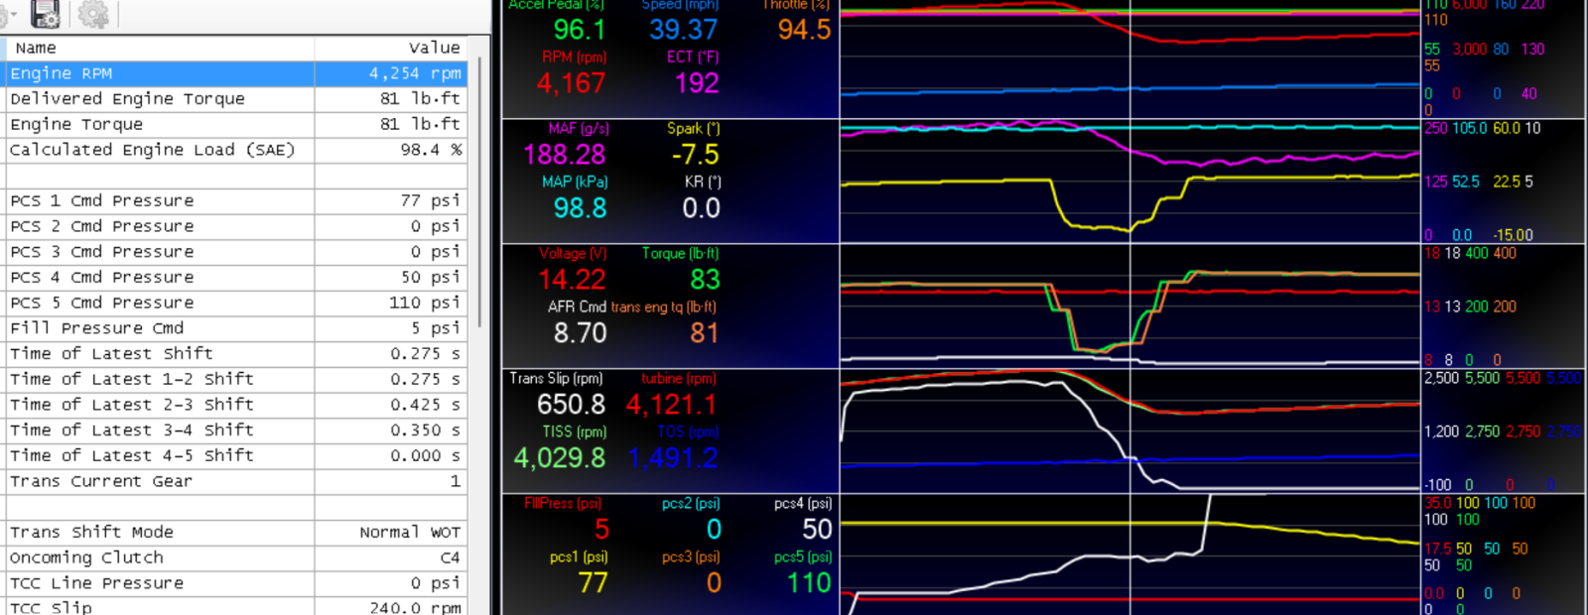The width and height of the screenshot is (1588, 615).
Task: Click the pcs4 gauge reading 50
Action: (x=817, y=530)
